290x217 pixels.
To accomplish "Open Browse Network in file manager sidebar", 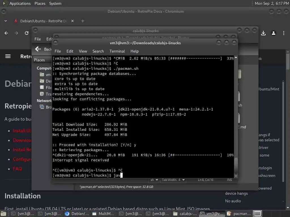I will click(46, 107).
